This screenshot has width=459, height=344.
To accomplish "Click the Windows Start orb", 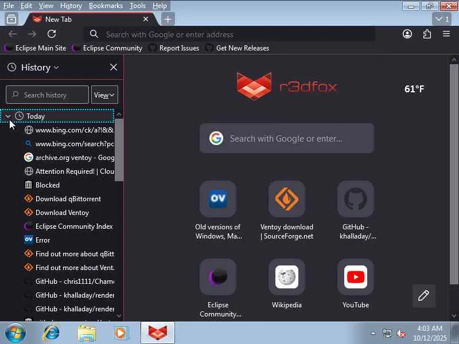I will [x=15, y=333].
